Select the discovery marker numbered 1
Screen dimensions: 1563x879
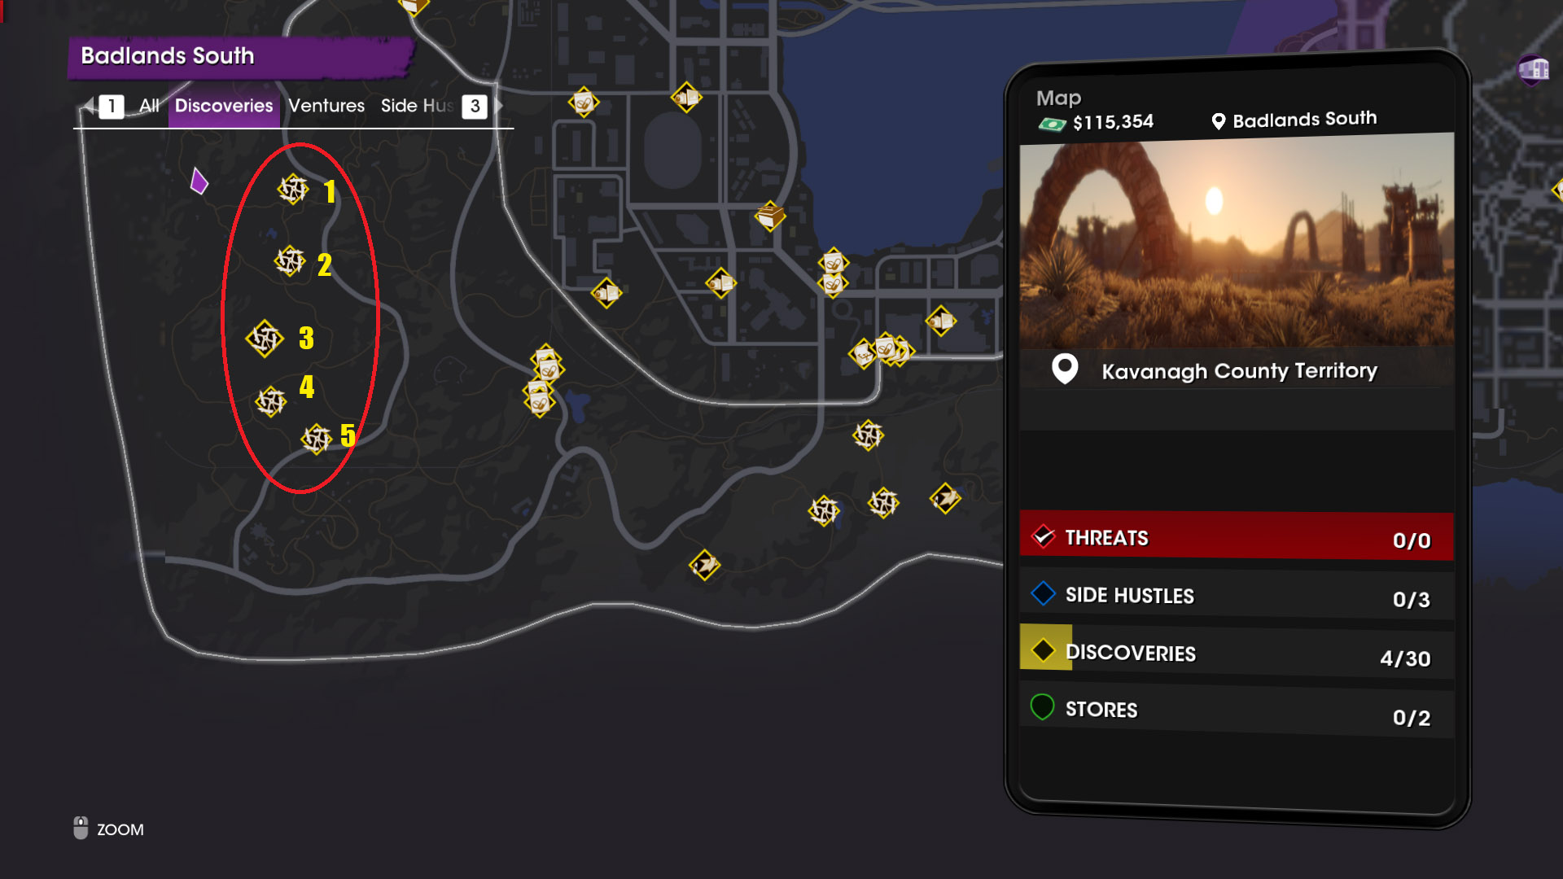(293, 190)
